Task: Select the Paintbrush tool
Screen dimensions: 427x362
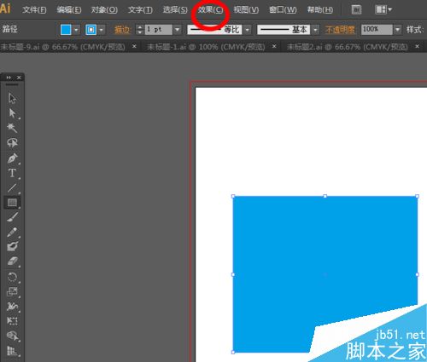Action: [x=12, y=217]
